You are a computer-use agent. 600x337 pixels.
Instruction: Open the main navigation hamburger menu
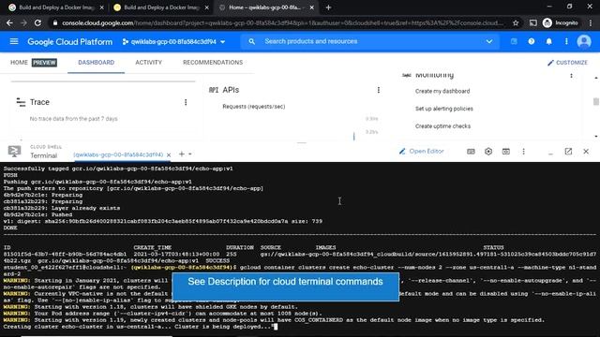[14, 41]
